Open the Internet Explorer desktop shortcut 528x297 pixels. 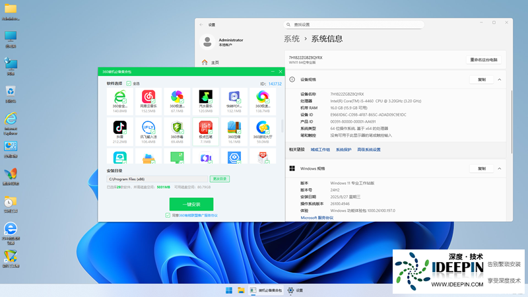[x=11, y=123]
